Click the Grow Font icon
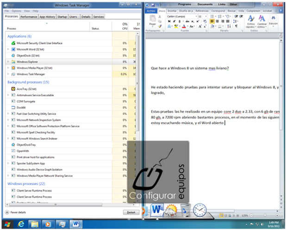Screen dimensions: 287x230 click(200, 26)
